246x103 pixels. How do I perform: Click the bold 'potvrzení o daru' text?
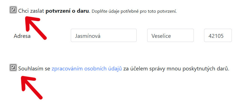tap(67, 11)
